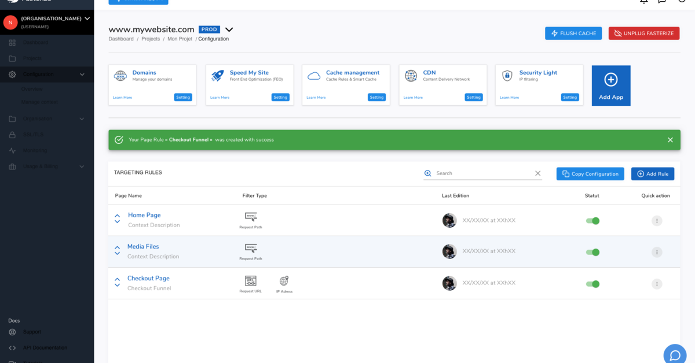The width and height of the screenshot is (695, 363).
Task: Enable the Home Page rule status toggle
Action: point(592,220)
